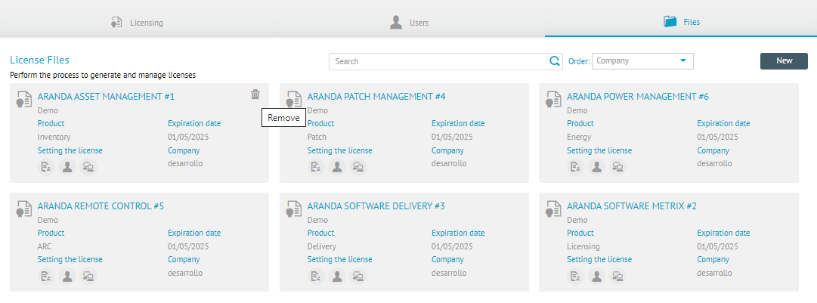Click the certificate icon beside Aranda Patch Management #4
Screen dimensions: 817x303
294,100
